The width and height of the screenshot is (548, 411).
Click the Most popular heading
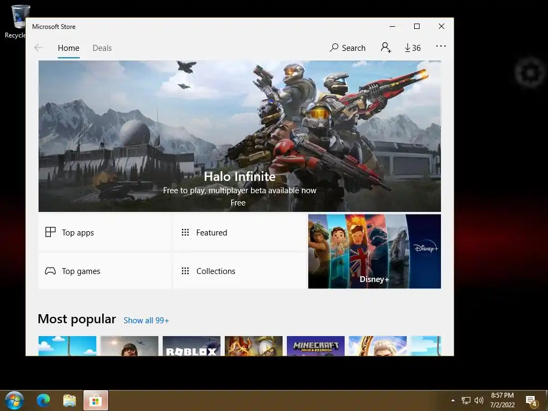tap(77, 319)
